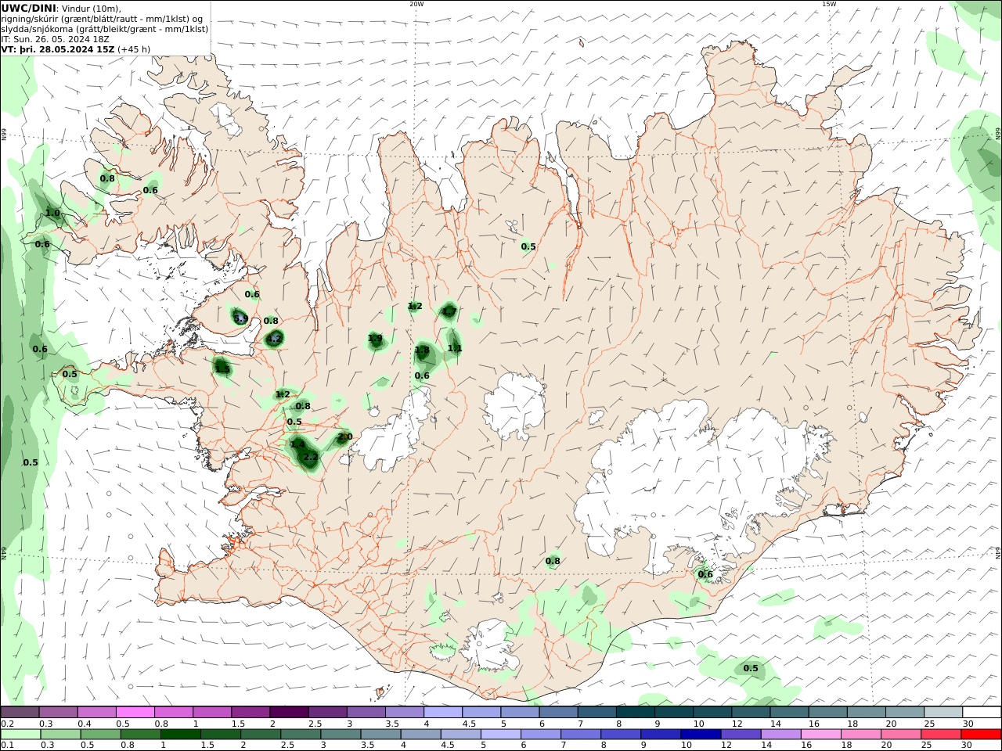Click the 1.8 precipitation value on the map
Viewport: 1002px width, 751px height.
pos(422,350)
